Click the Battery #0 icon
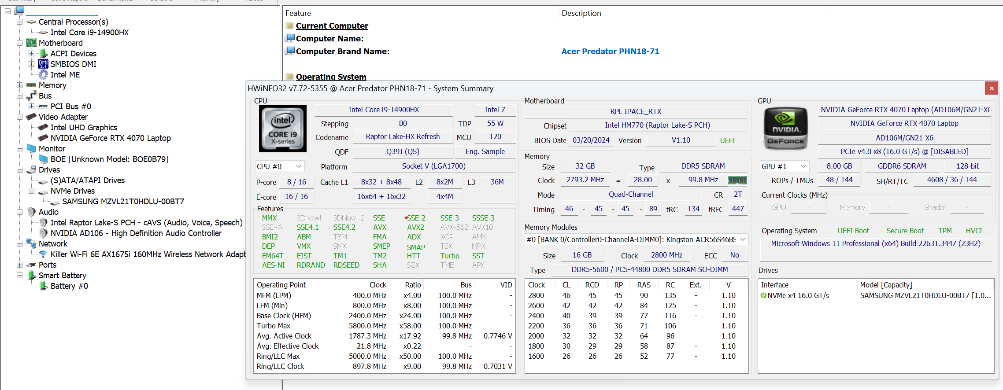The width and height of the screenshot is (1003, 390). coord(43,286)
